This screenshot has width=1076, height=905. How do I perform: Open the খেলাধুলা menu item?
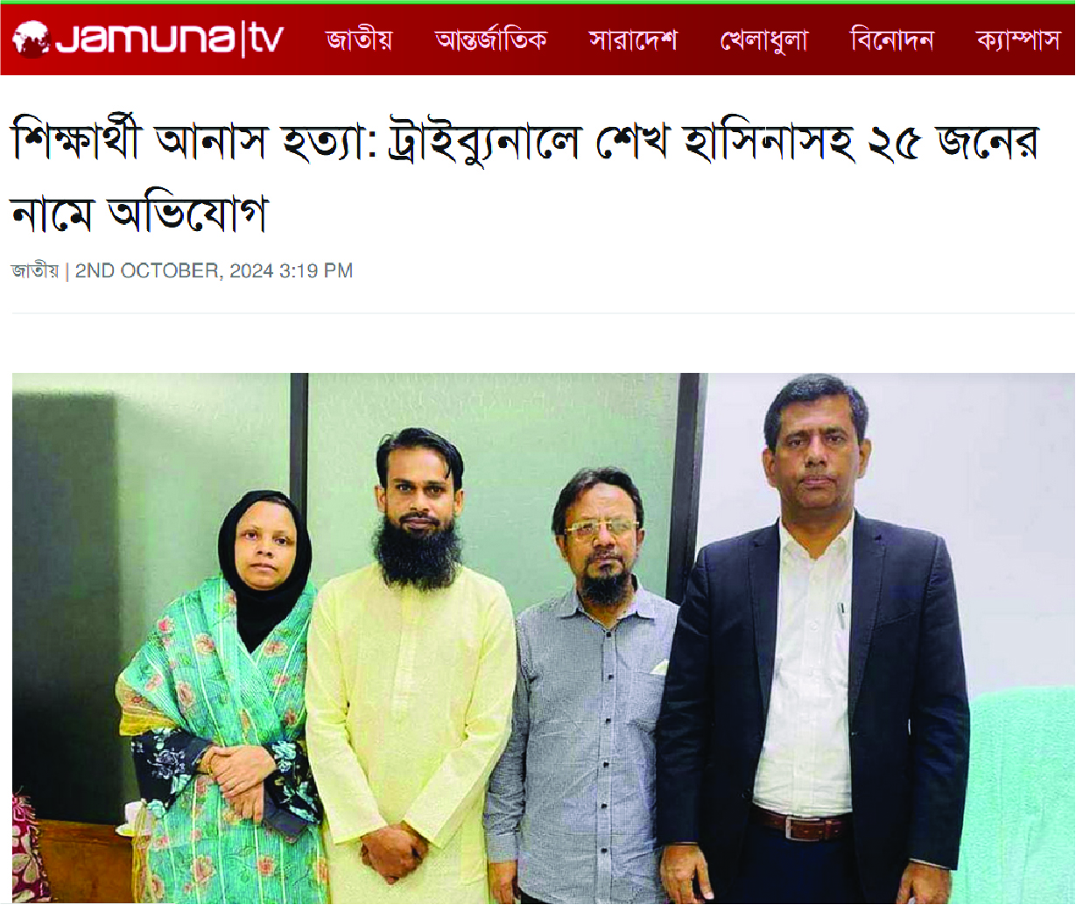tap(763, 40)
